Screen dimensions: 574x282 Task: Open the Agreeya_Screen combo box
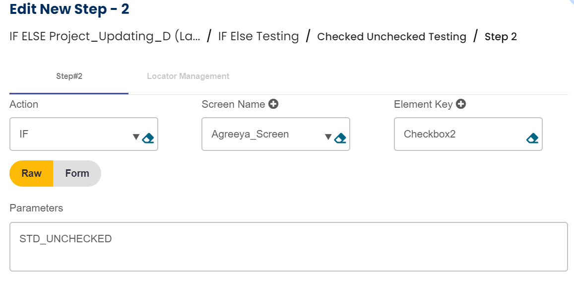tap(263, 134)
